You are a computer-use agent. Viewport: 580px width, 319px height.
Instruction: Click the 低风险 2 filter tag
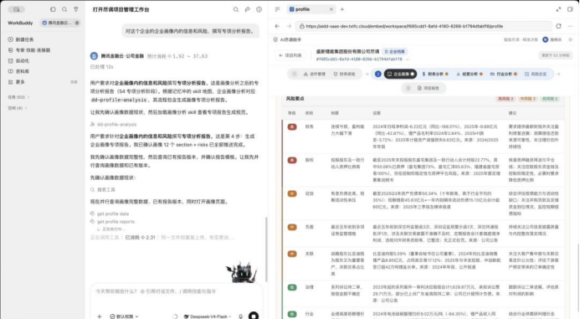550,99
